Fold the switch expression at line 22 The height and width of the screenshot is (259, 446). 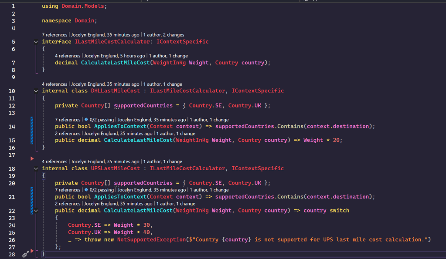[x=36, y=211]
